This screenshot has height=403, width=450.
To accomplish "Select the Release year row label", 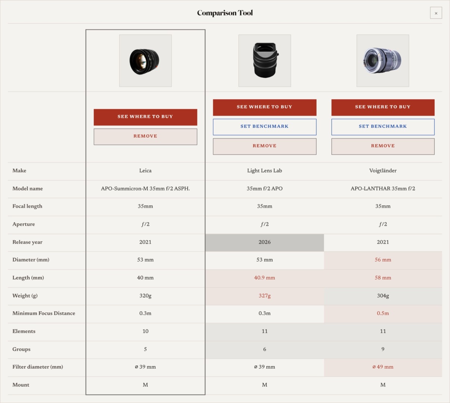I will coord(27,242).
